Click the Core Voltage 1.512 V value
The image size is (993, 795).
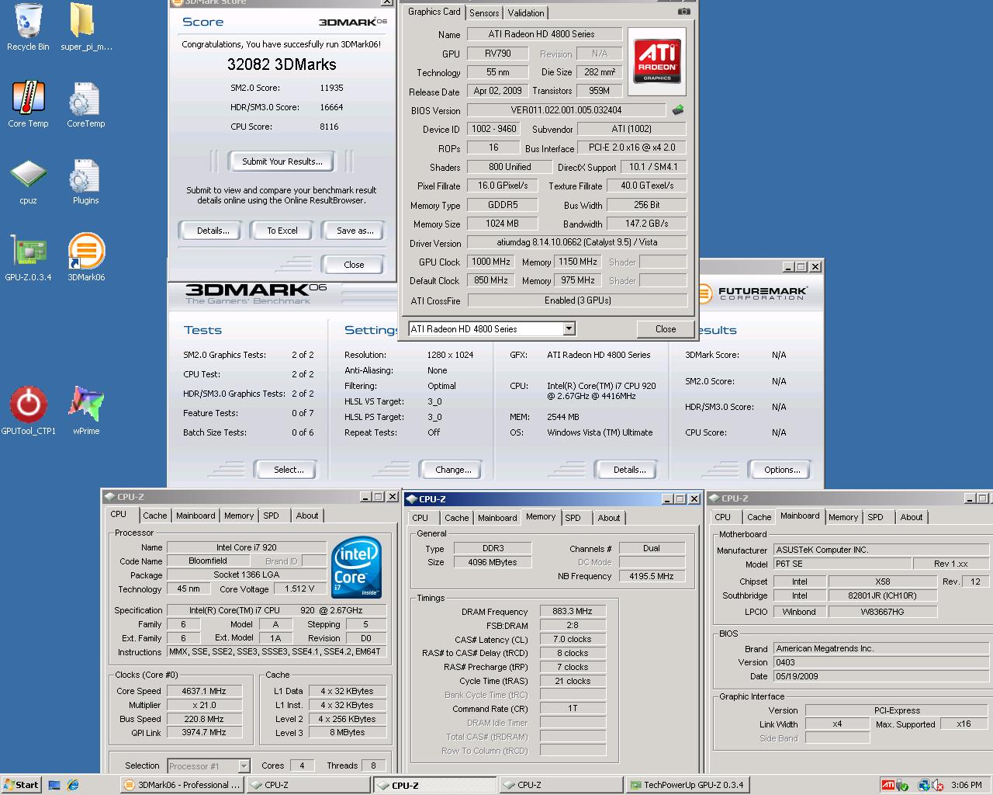pos(299,589)
